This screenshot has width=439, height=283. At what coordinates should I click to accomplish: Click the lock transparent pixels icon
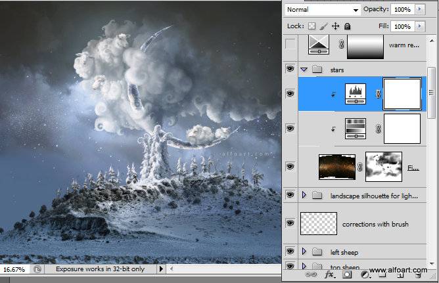pyautogui.click(x=312, y=26)
